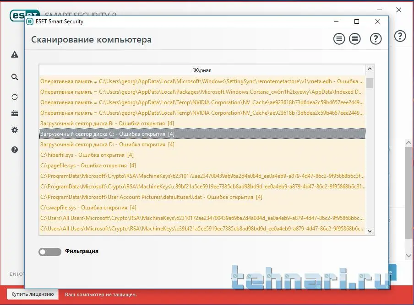Screen dimensions: 414x305
Task: Click the compact view icon in scan header
Action: (x=354, y=39)
